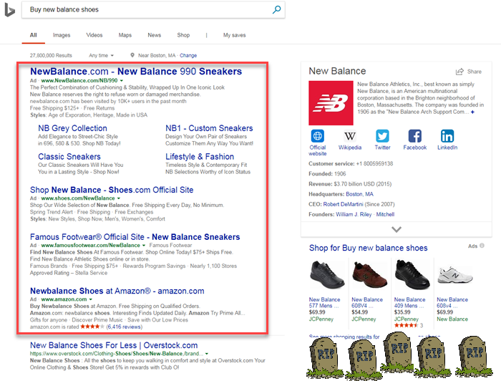Open New Balance Twitter icon
Screen dimensions: 501x381
[x=382, y=136]
